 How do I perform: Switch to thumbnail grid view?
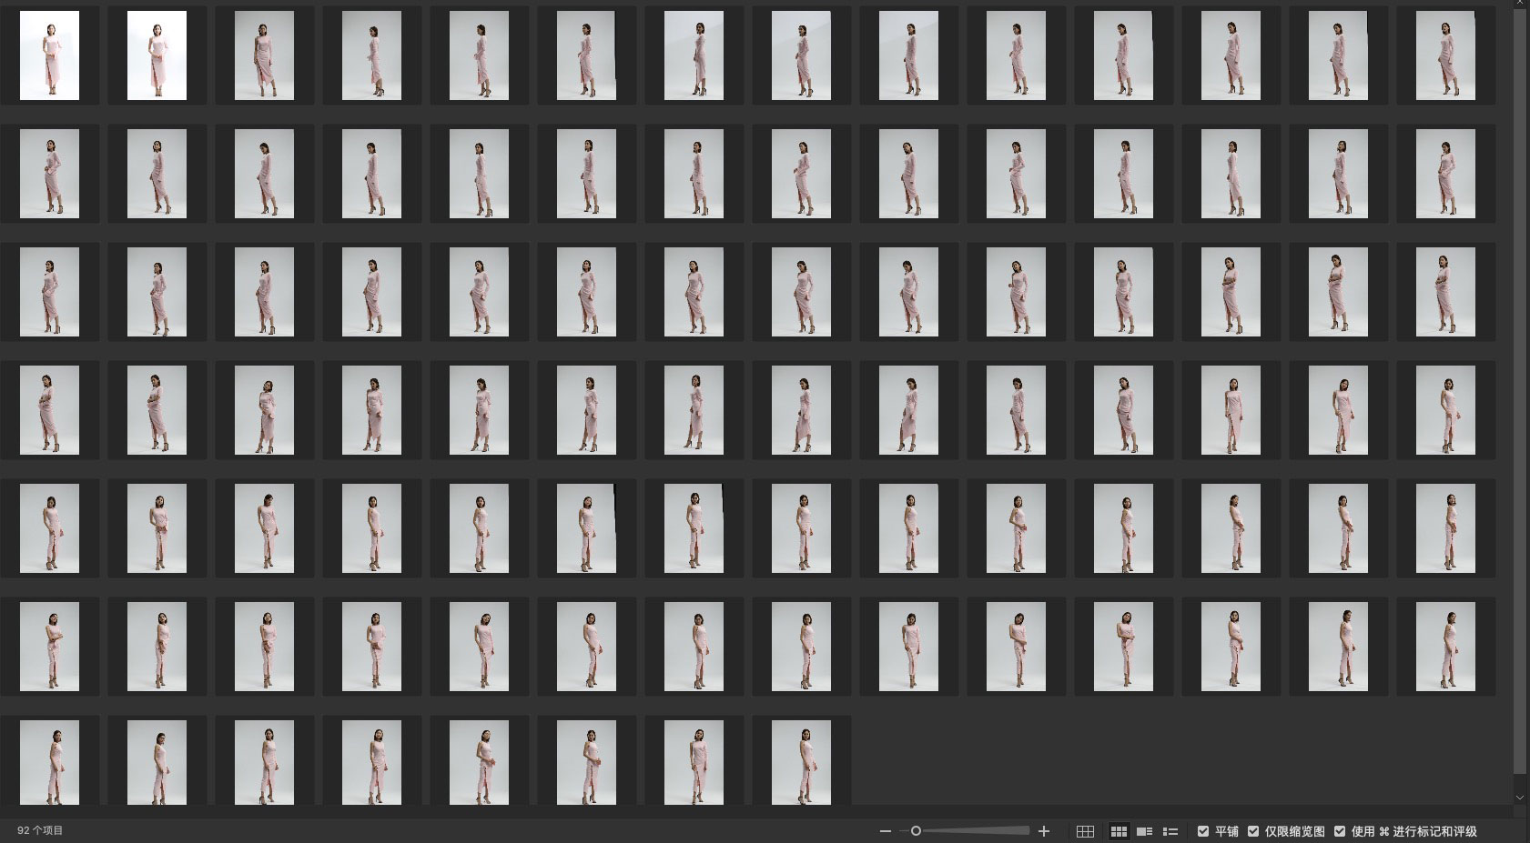point(1119,831)
